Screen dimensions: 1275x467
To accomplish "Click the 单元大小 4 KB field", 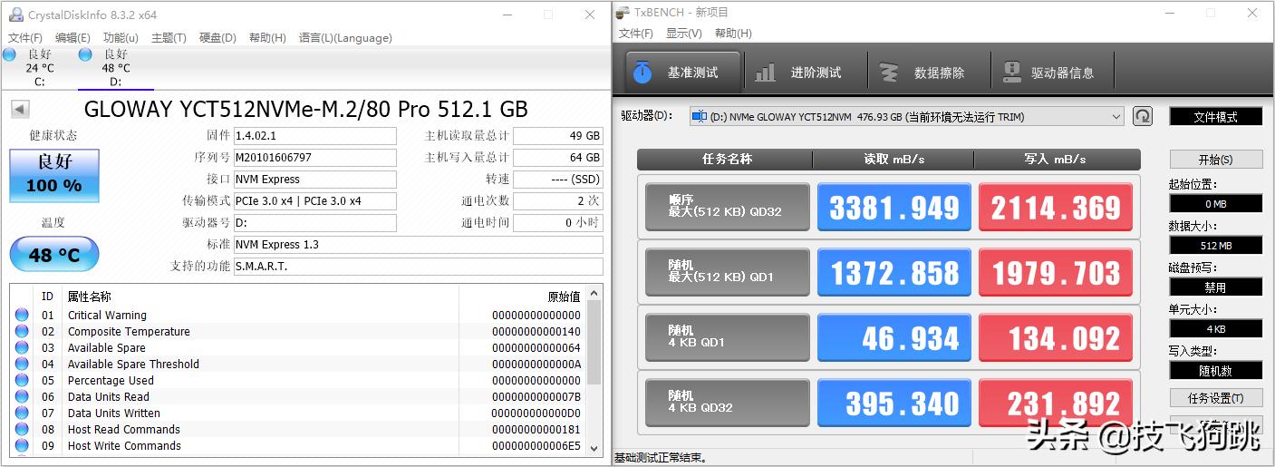I will tap(1215, 329).
